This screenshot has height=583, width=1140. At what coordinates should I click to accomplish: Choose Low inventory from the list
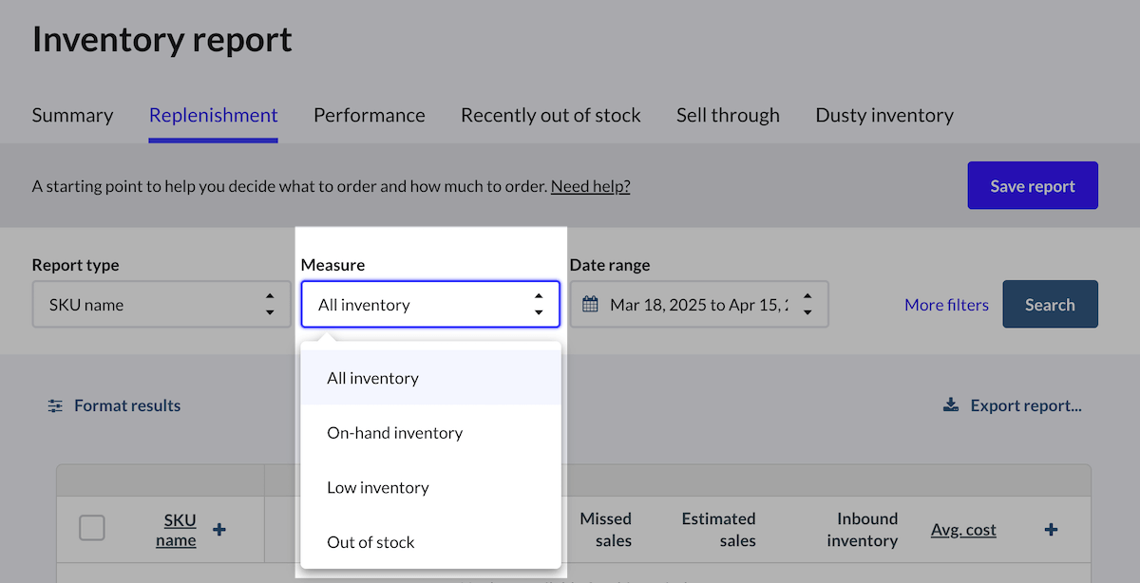(378, 488)
